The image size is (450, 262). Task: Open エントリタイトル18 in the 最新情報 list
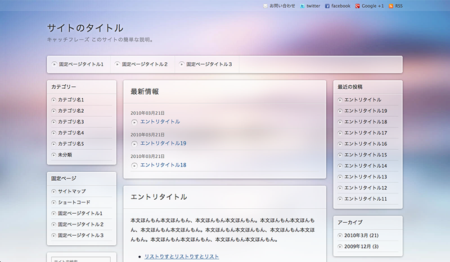point(163,165)
